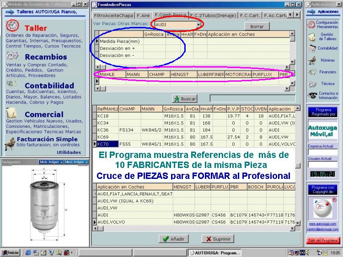Viewport: 343px width, 257px height.
Task: Click the tab strip scroll-left arrow
Action: pyautogui.click(x=290, y=15)
